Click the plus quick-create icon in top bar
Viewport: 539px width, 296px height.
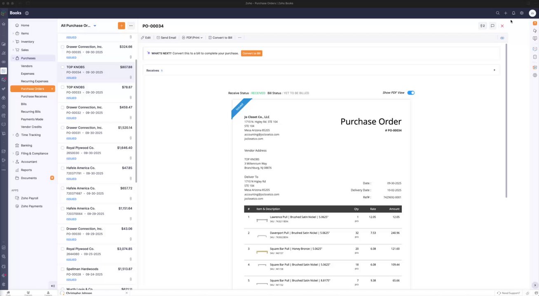click(x=506, y=13)
